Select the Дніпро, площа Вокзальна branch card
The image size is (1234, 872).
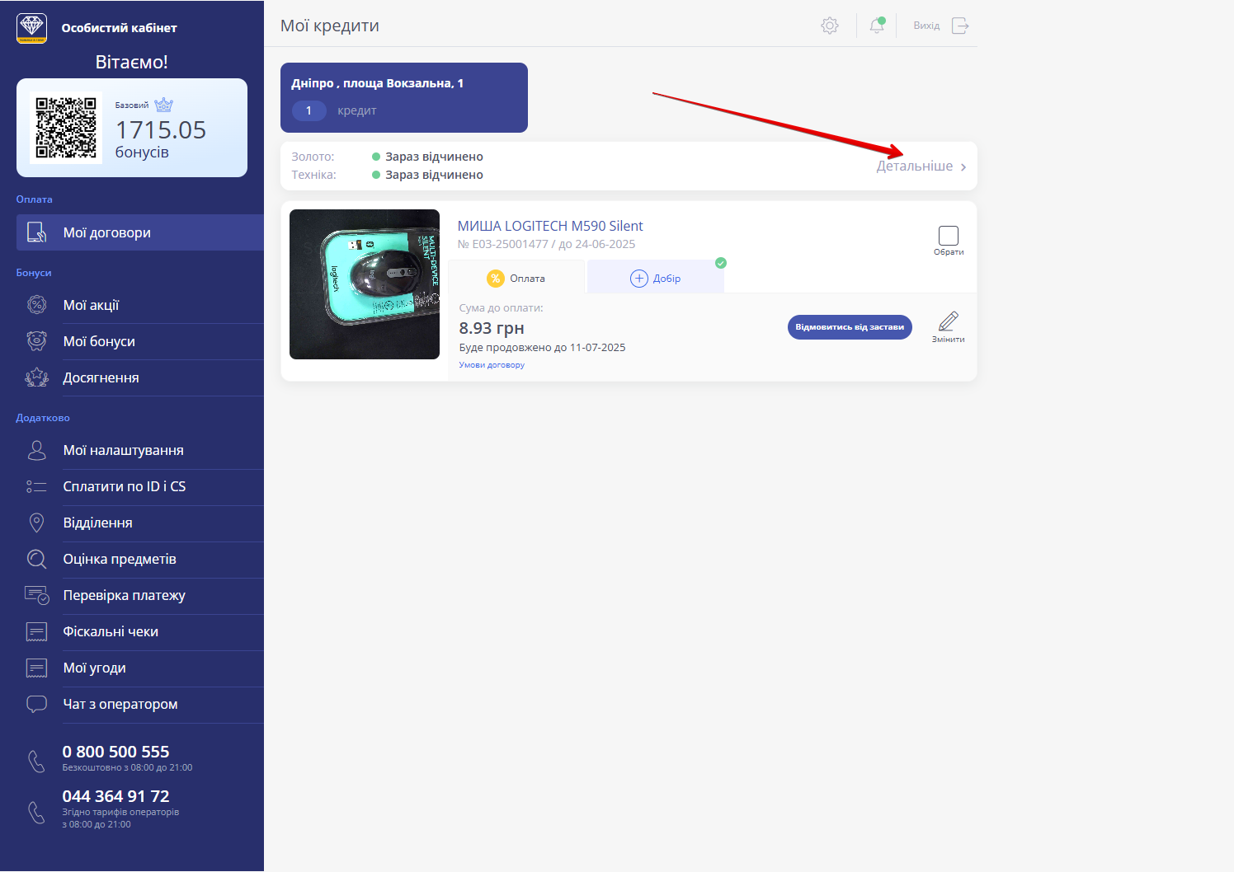[x=403, y=97]
